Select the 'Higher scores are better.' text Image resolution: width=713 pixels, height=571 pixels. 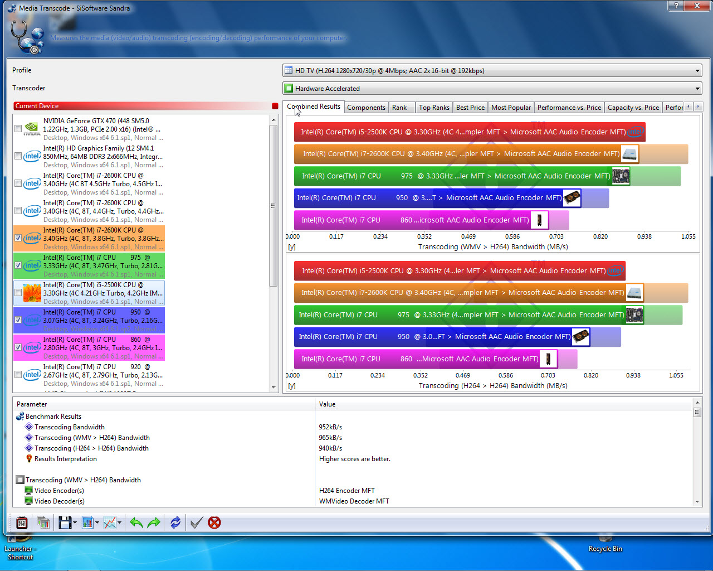(x=355, y=459)
